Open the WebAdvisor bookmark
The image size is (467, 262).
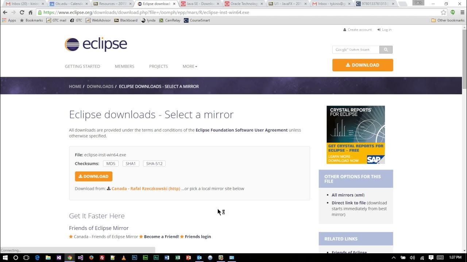[x=98, y=20]
